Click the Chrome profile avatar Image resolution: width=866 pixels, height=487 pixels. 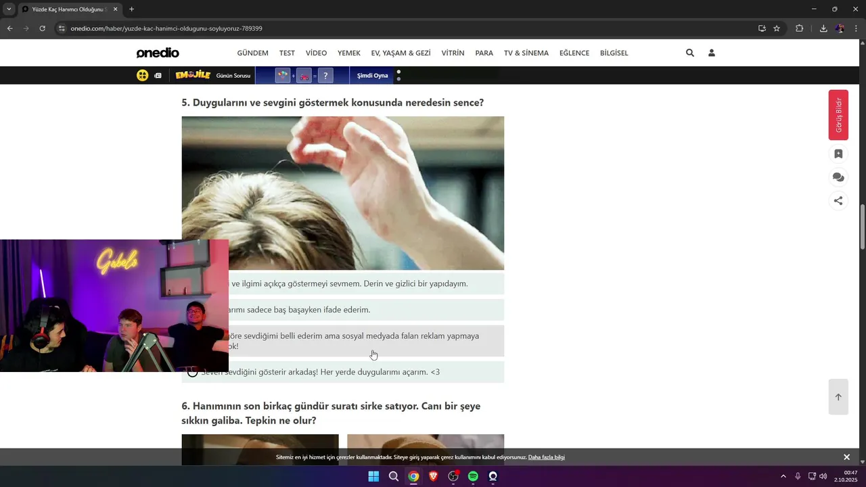tap(840, 28)
